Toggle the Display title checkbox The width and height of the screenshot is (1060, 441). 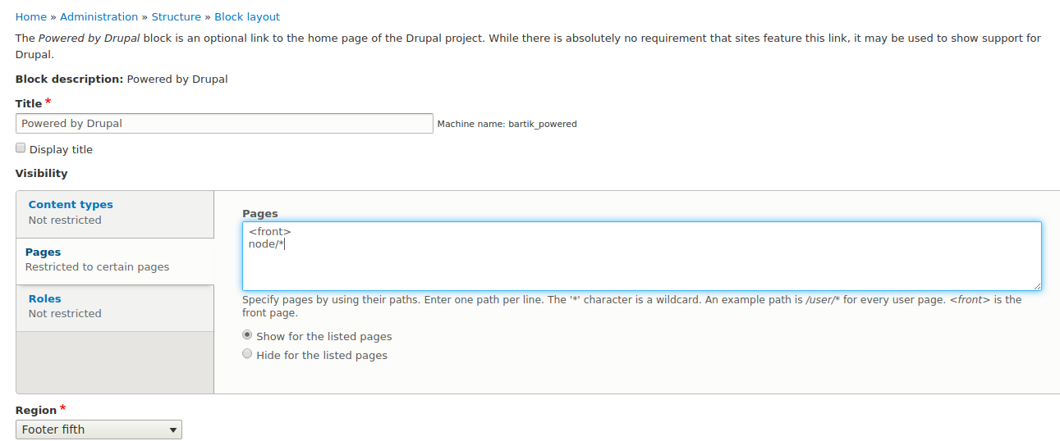point(21,148)
